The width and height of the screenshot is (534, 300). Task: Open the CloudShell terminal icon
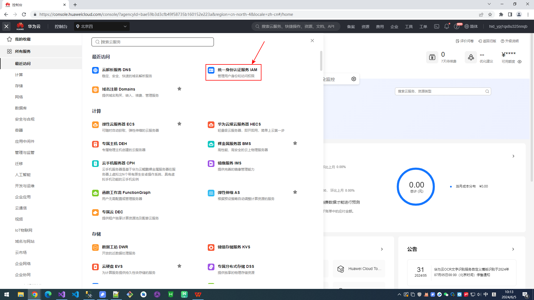click(437, 26)
